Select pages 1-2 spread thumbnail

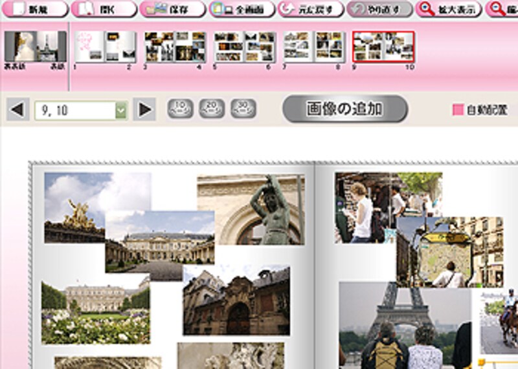pos(106,47)
